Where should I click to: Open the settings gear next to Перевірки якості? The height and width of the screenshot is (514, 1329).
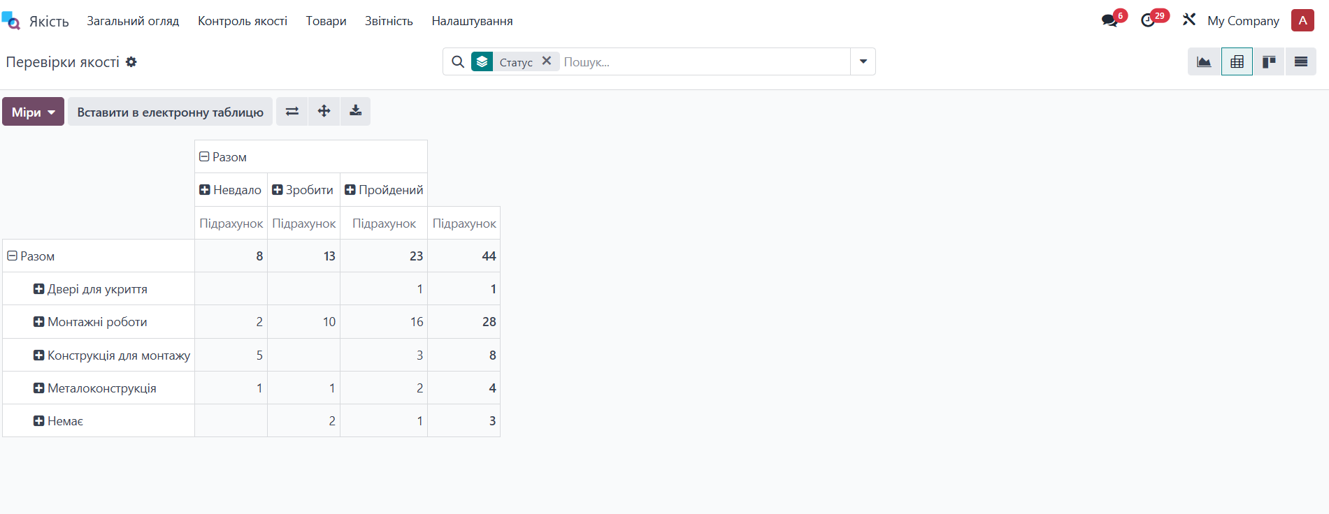pos(131,62)
